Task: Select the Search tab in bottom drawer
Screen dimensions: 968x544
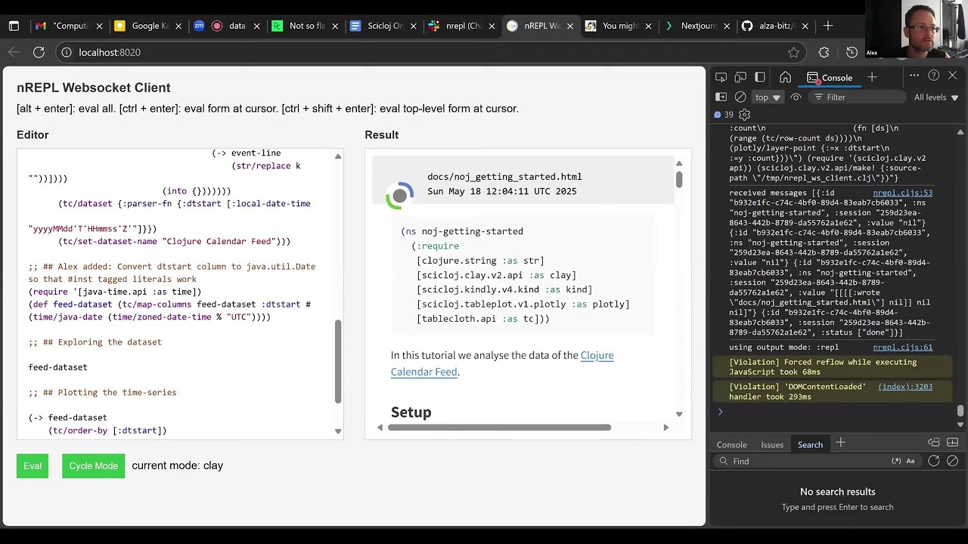Action: (810, 444)
